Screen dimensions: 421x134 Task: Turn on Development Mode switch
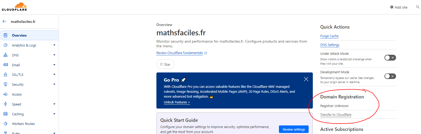pos(390,76)
